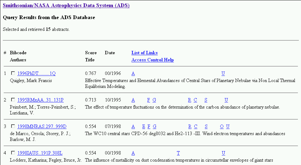Open the E link for result 3
301x165 pixels.
[144, 126]
